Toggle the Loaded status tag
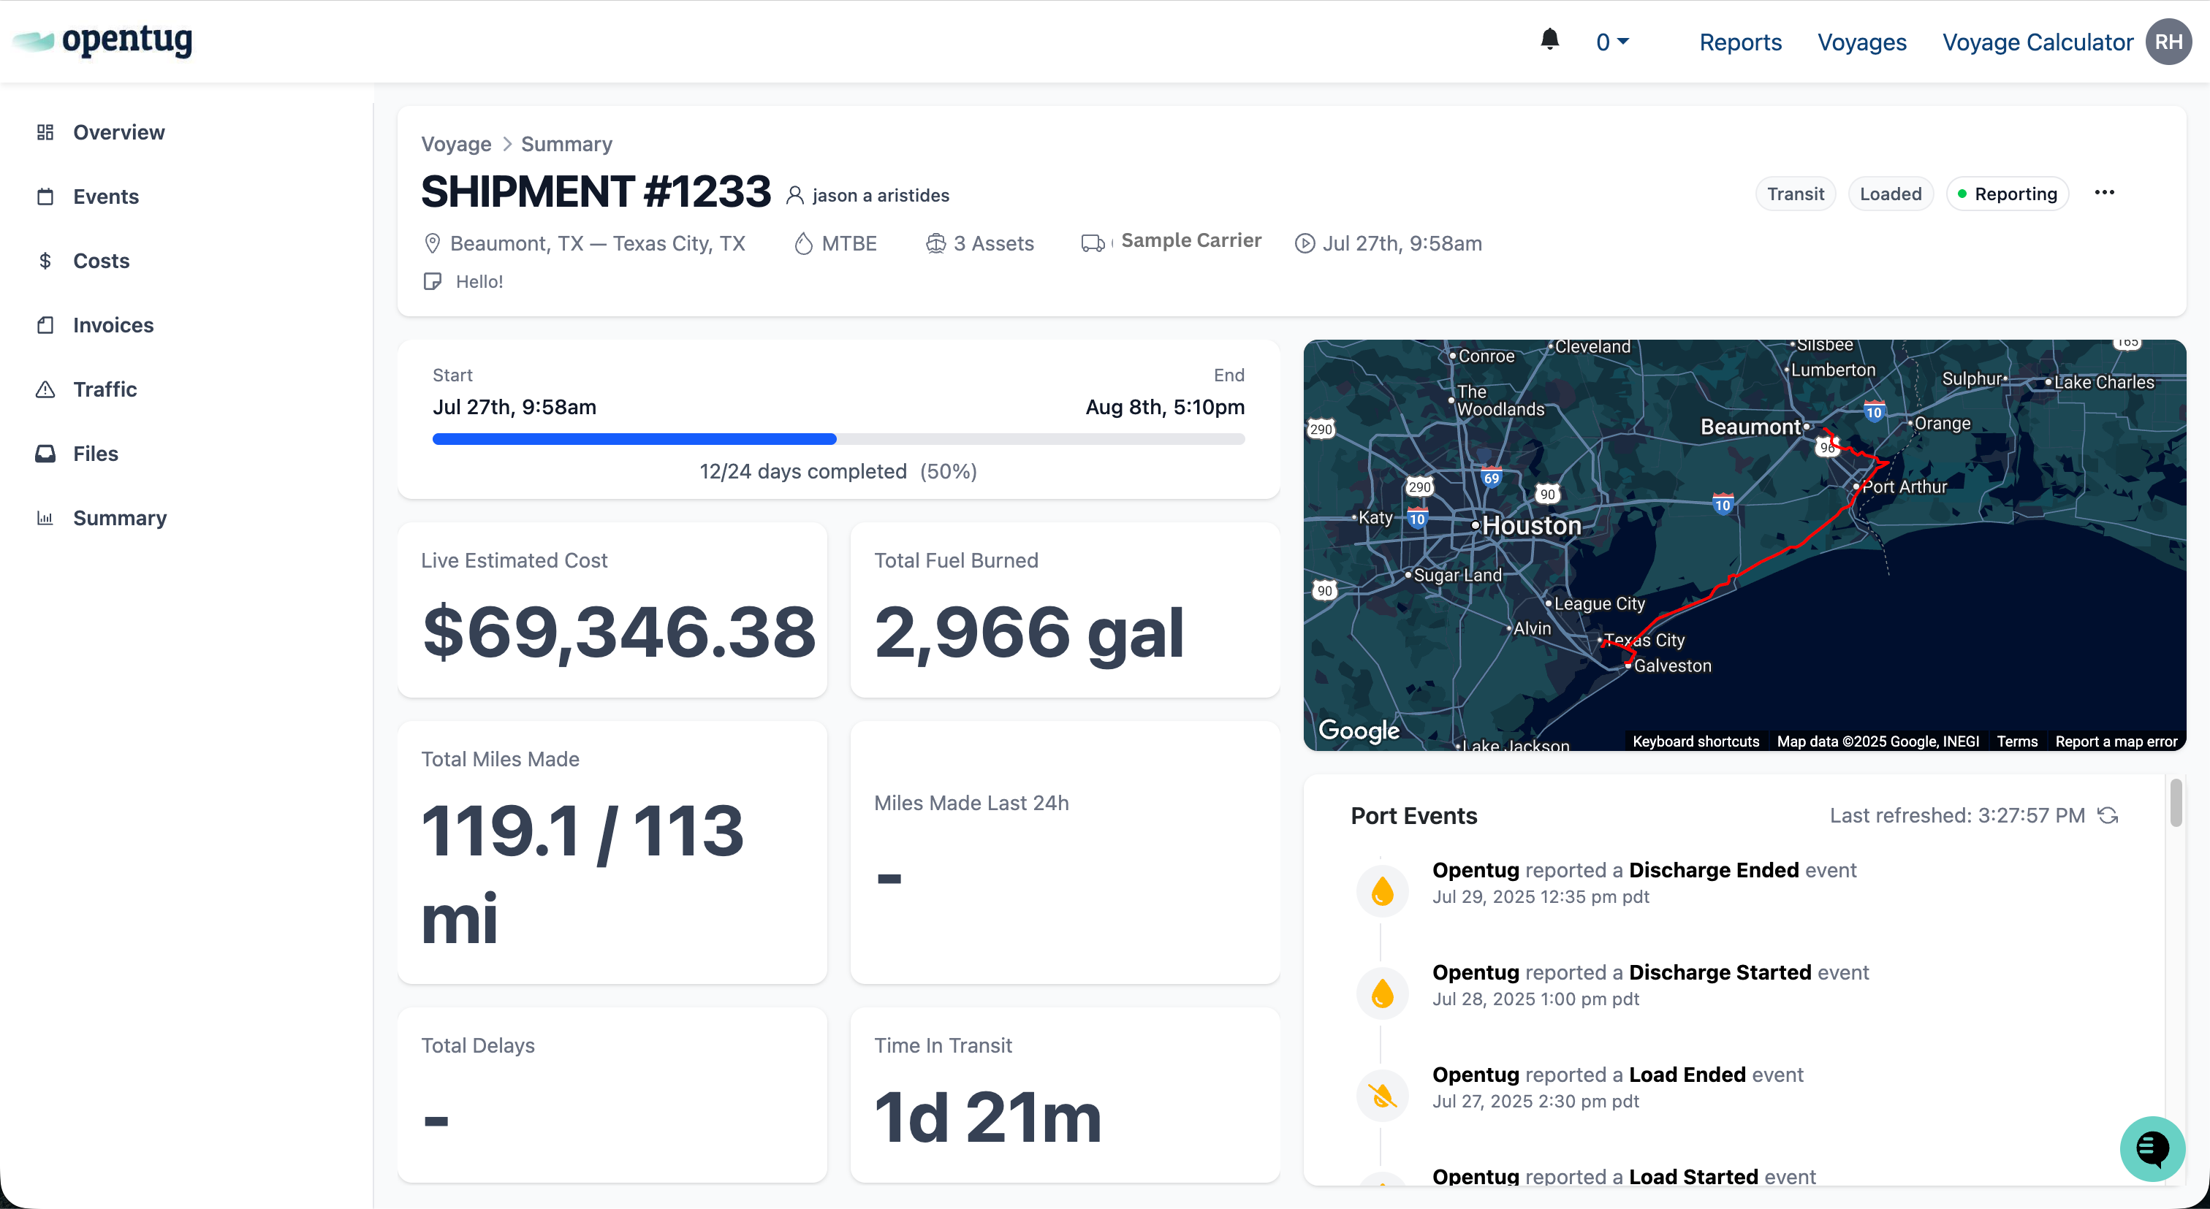 click(x=1890, y=194)
